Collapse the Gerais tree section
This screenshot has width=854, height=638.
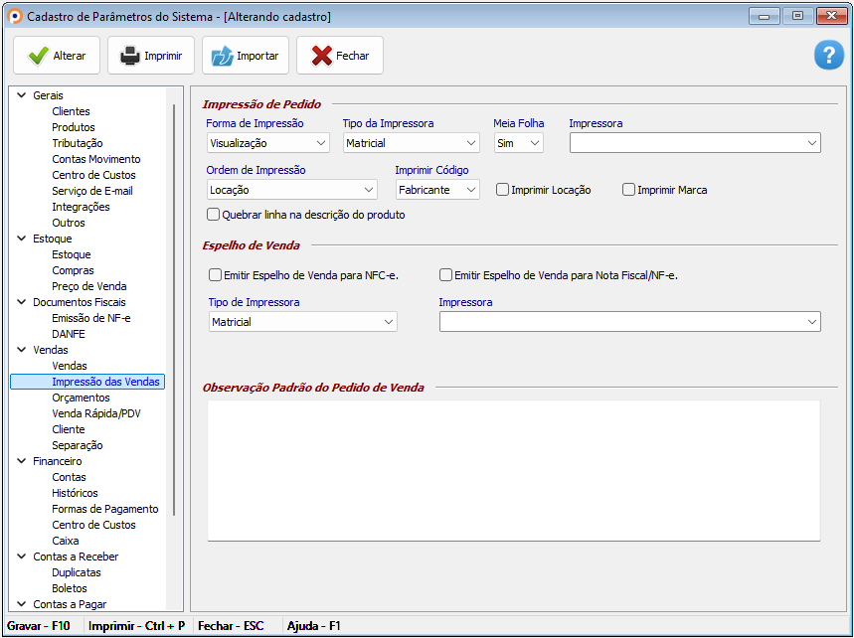22,95
